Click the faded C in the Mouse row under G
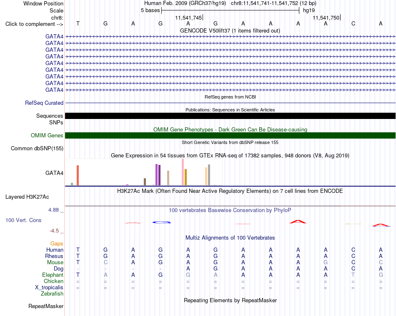The height and width of the screenshot is (316, 396). point(105,263)
